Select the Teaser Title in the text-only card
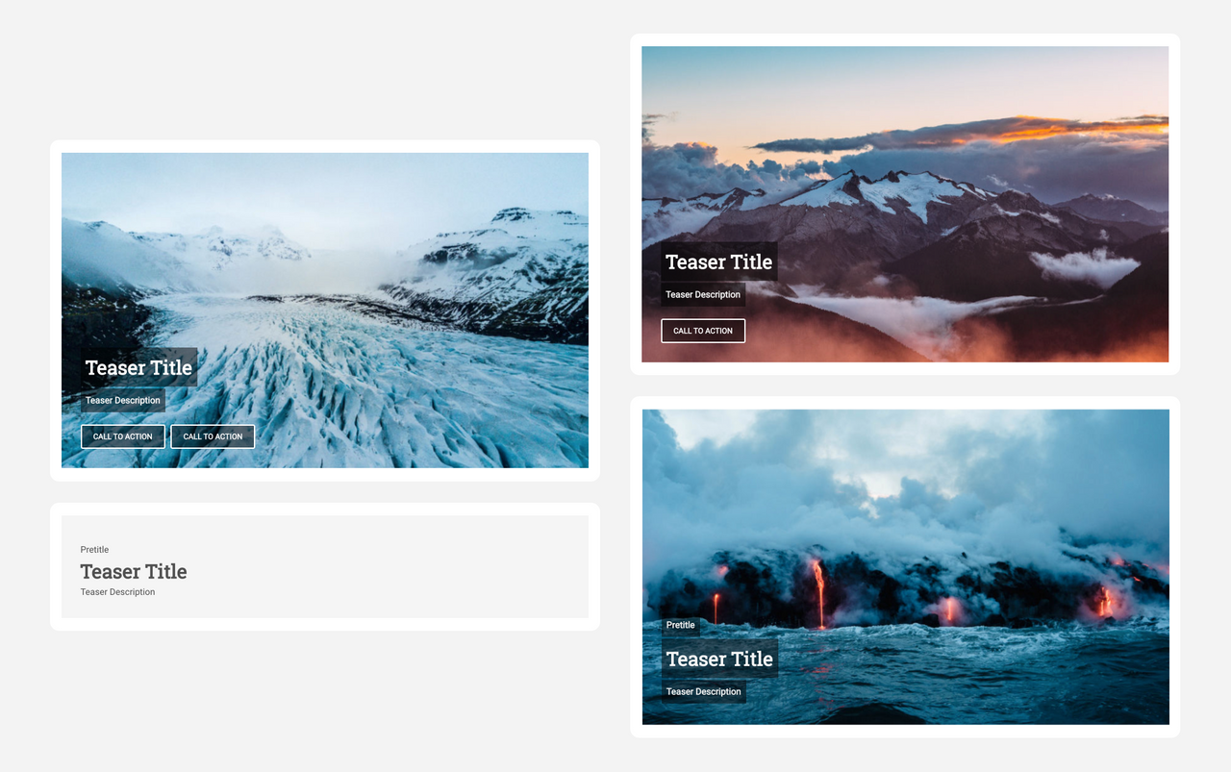The height and width of the screenshot is (772, 1231). click(134, 571)
